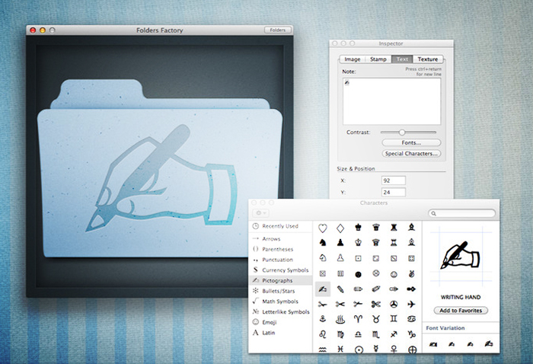Click Add to Favorites for Writing Hand
The image size is (533, 364).
point(461,310)
